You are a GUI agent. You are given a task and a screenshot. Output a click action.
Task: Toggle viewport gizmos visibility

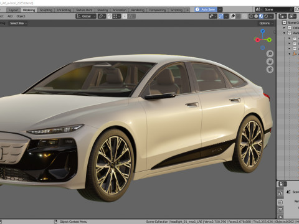221,16
